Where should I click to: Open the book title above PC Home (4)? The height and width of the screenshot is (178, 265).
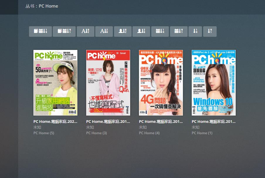pyautogui.click(x=161, y=122)
